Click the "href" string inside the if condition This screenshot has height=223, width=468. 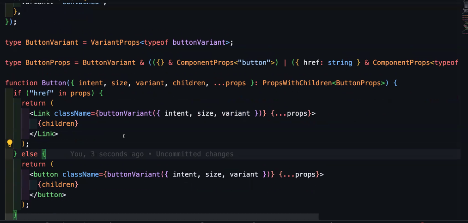click(42, 93)
